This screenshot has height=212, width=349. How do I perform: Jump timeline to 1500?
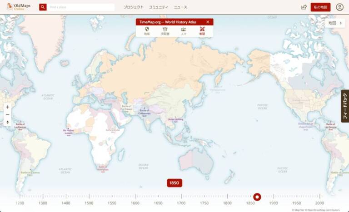[x=89, y=203]
